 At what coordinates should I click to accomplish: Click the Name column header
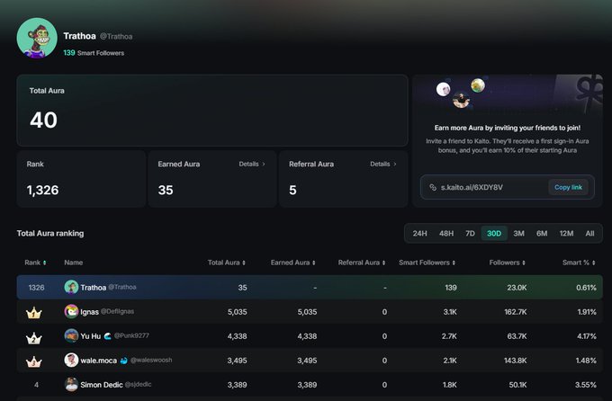click(x=74, y=263)
